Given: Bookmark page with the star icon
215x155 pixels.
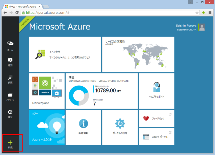Looking at the screenshot, I should [x=197, y=13].
